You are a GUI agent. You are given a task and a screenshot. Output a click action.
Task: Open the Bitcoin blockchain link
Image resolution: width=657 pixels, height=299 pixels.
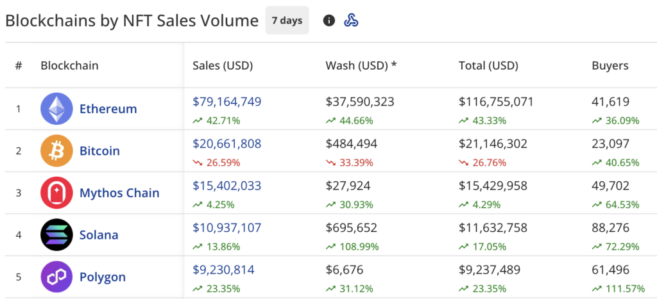[99, 151]
